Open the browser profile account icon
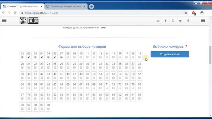212x119 pixels. click(202, 13)
